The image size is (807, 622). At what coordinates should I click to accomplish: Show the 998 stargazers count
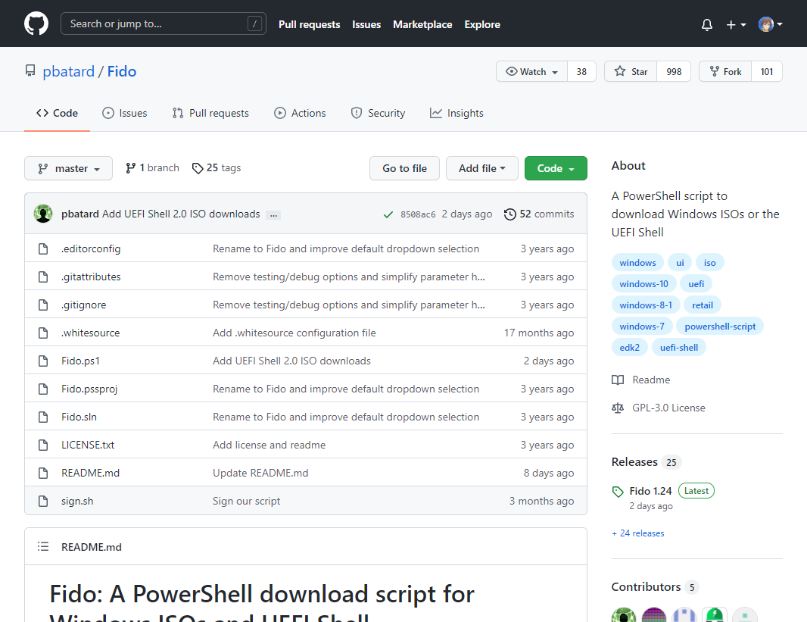674,71
